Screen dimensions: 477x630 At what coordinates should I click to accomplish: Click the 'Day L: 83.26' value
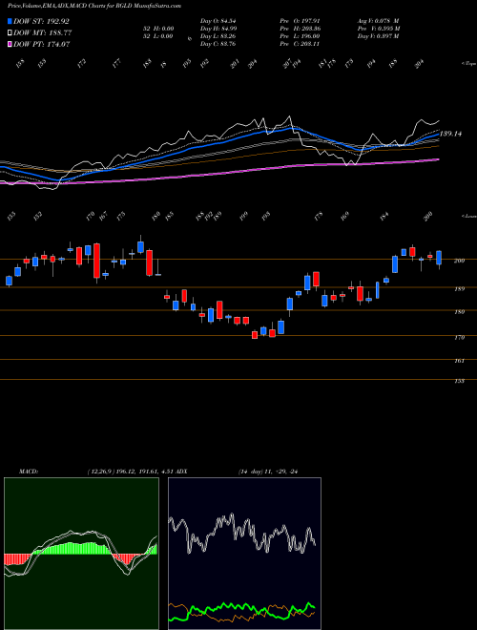pos(218,36)
